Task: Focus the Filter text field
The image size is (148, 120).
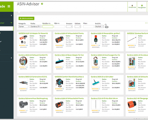Action: (89, 26)
